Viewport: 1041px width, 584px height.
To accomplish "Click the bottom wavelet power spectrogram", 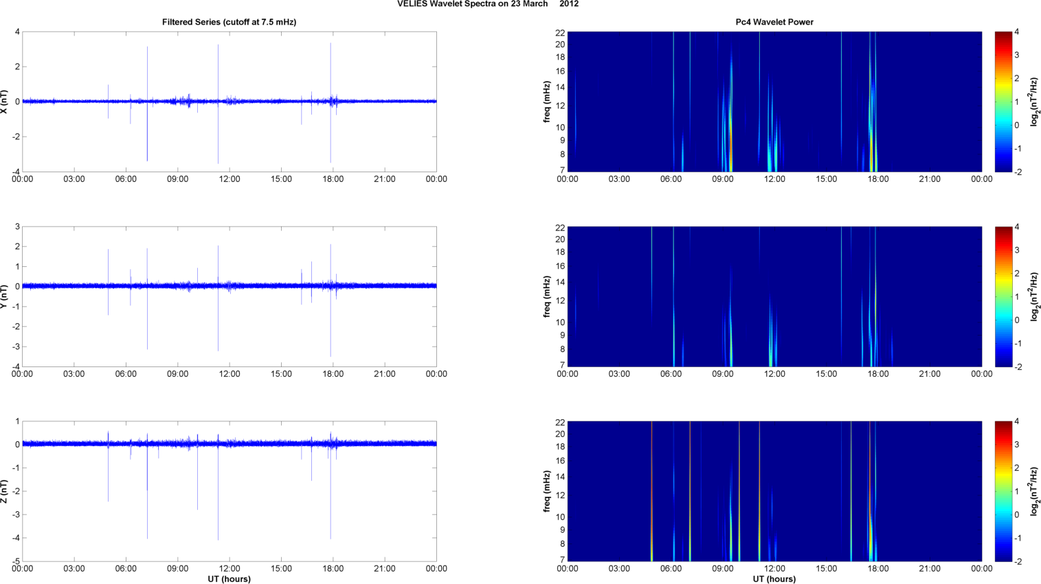I will tap(774, 491).
